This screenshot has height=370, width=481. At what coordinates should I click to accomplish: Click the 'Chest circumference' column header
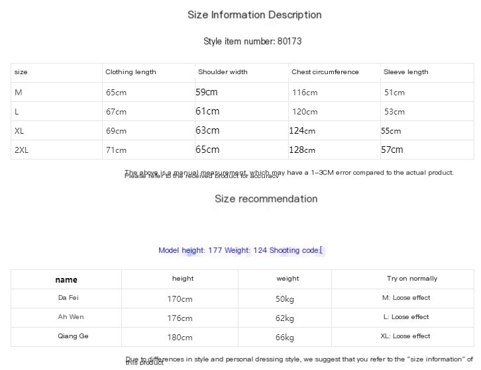pyautogui.click(x=325, y=72)
